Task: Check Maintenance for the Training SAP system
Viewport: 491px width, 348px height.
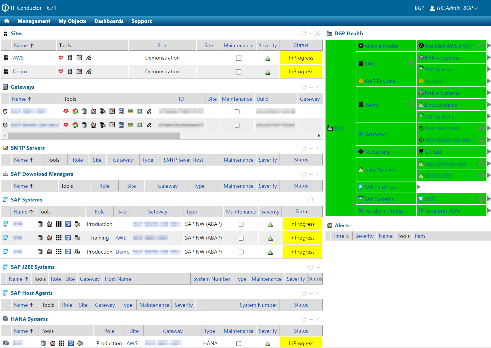Action: 241,238
